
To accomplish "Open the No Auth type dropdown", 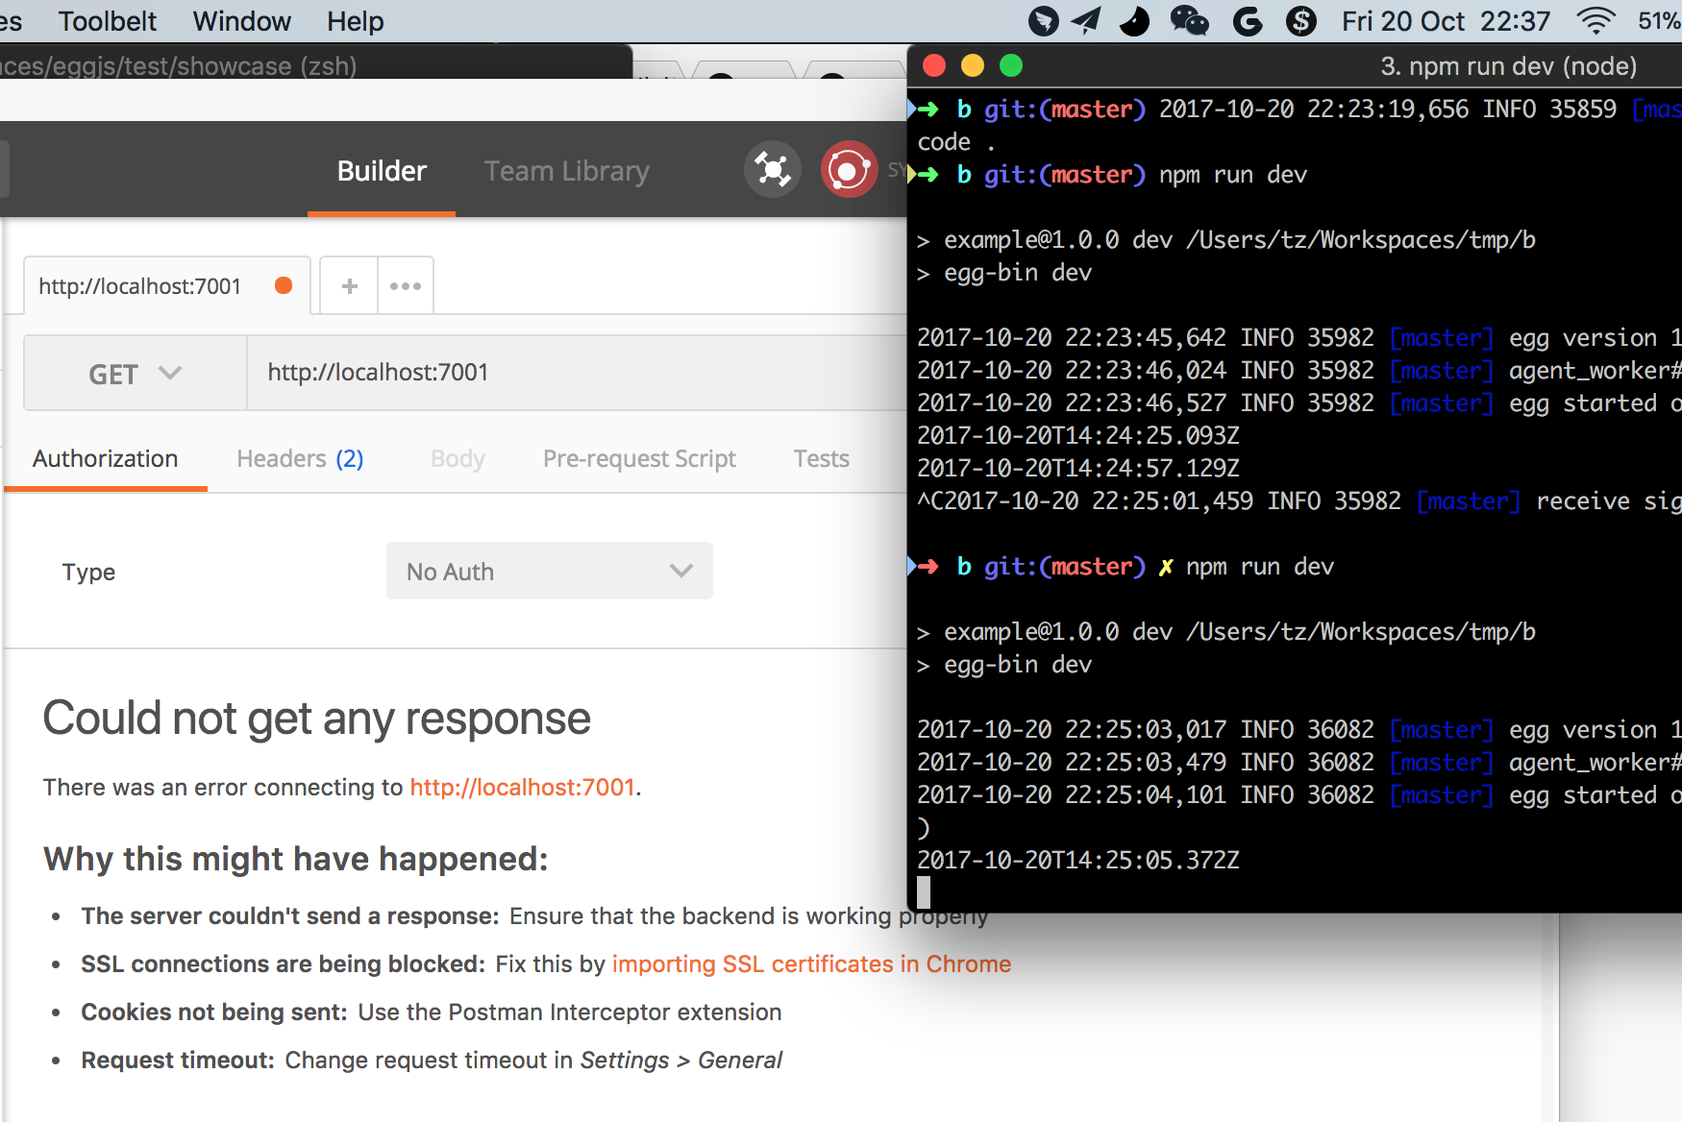I will pos(549,571).
